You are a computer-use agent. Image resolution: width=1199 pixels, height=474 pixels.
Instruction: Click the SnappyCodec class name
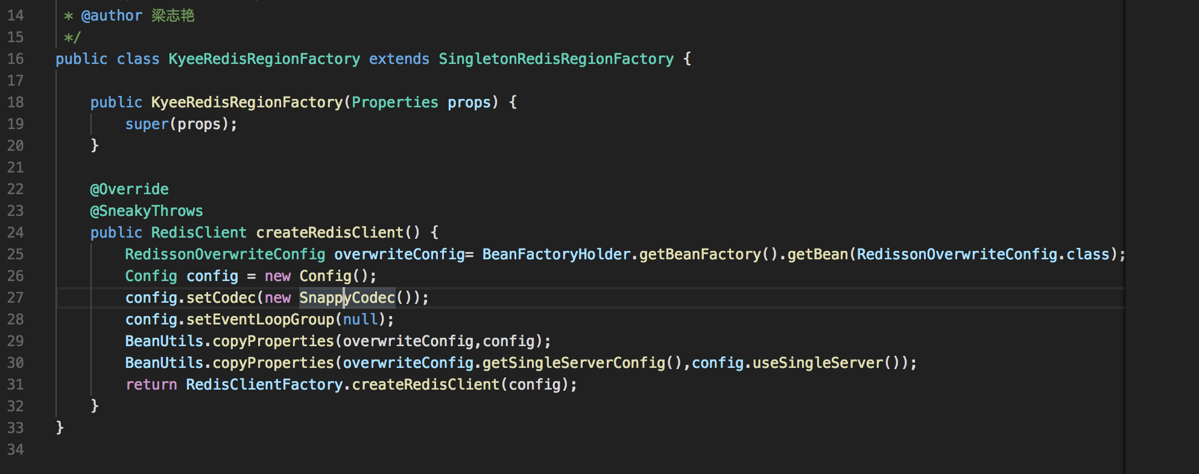(x=347, y=298)
